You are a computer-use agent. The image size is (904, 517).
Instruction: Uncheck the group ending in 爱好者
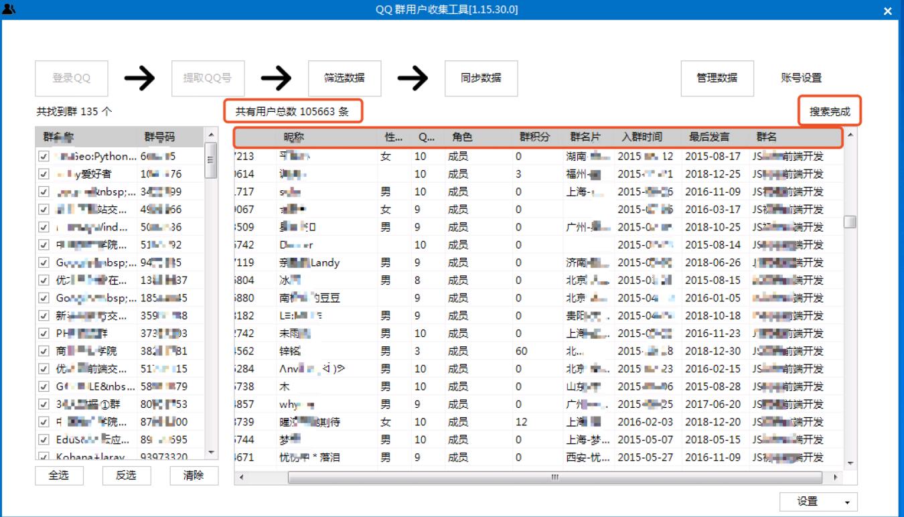[44, 174]
